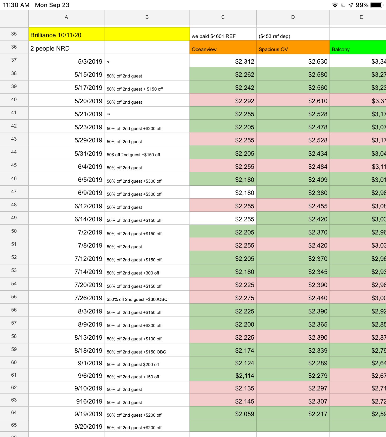Select the date cell 6/4/2019

[x=67, y=166]
